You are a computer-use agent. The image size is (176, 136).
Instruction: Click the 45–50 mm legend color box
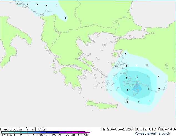82,132
